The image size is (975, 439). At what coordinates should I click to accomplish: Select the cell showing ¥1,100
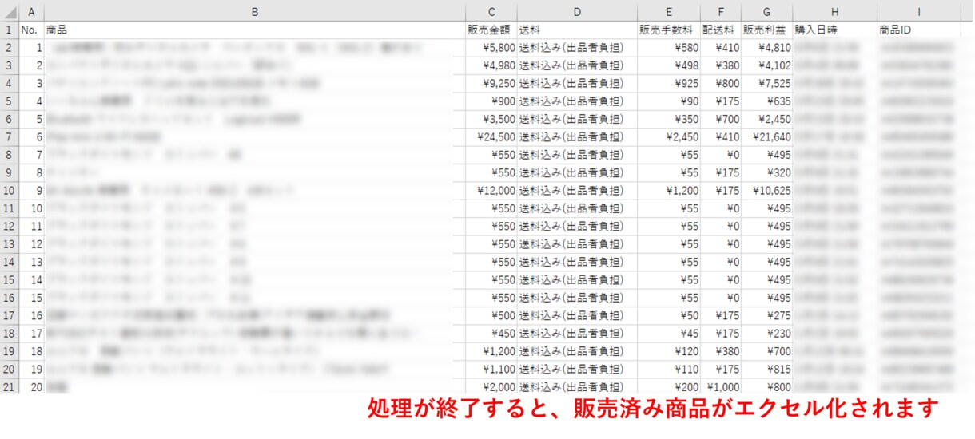click(491, 370)
